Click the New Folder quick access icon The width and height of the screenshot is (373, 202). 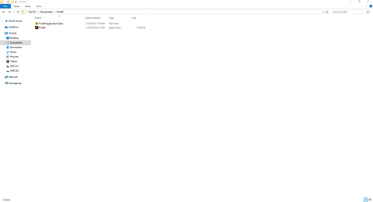[12, 2]
